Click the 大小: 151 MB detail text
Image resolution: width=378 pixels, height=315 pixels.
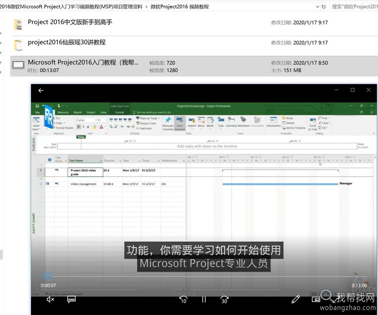[x=286, y=70]
